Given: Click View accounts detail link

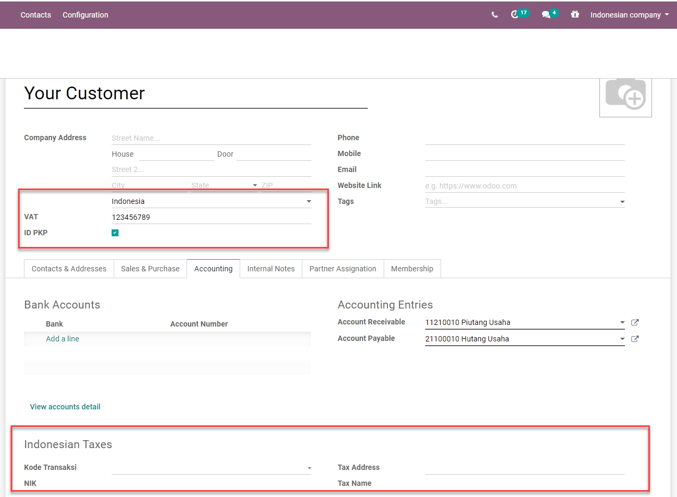Looking at the screenshot, I should click(65, 407).
